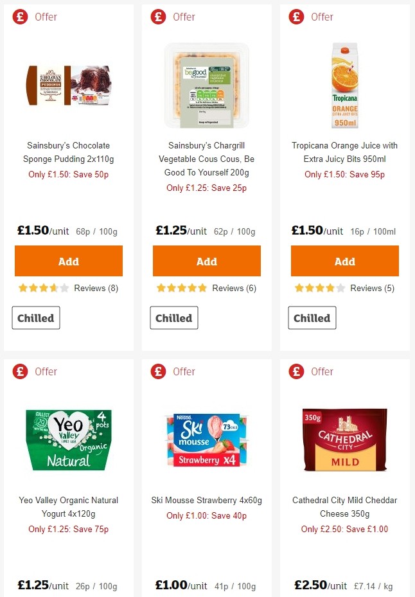This screenshot has width=415, height=597.
Task: Open Reviews (8) for the Chocolate Sponge Pudding
Action: click(x=95, y=288)
